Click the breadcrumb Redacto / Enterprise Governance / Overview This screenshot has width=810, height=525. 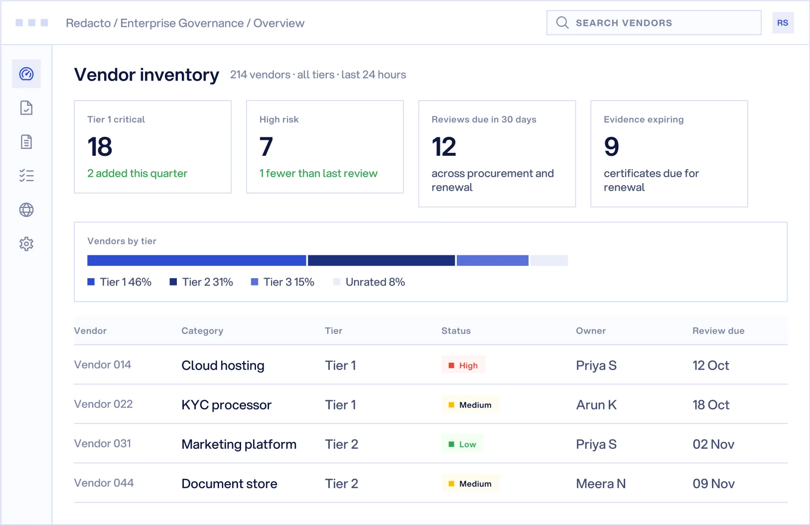185,23
